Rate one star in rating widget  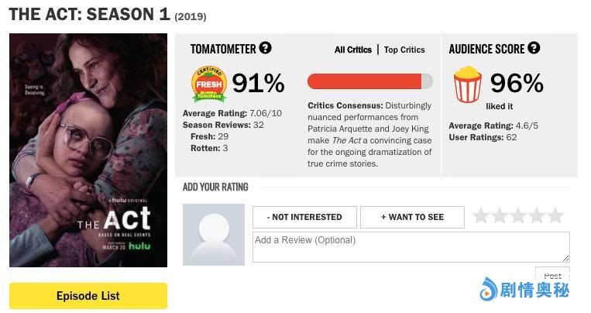pos(481,215)
